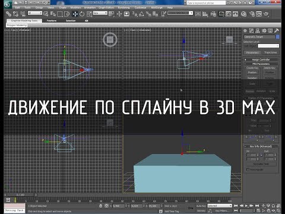Activate the Select and Scale tool

(90, 14)
